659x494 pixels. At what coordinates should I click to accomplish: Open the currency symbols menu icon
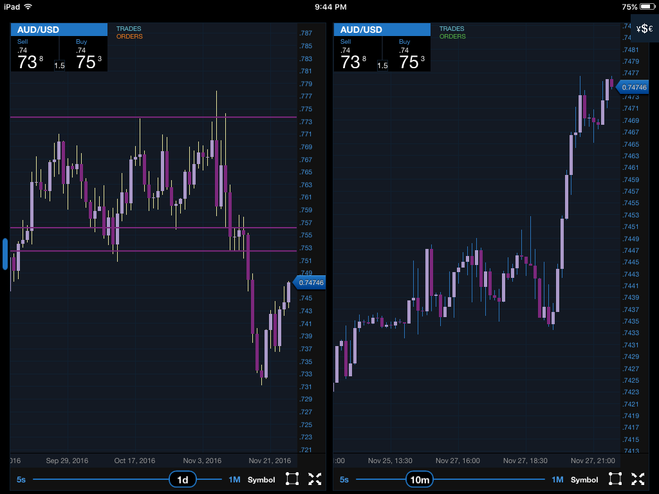click(x=644, y=28)
